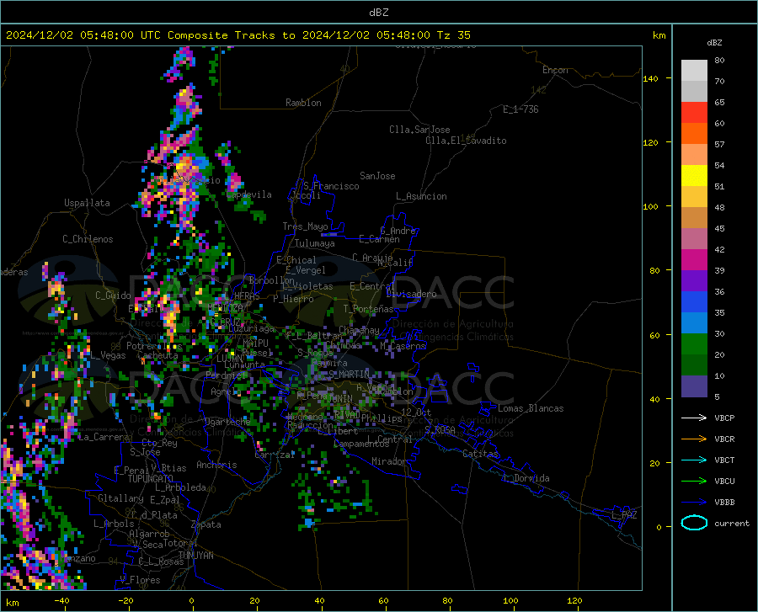The height and width of the screenshot is (612, 758).
Task: Click the Anchoris location label
Action: (216, 465)
